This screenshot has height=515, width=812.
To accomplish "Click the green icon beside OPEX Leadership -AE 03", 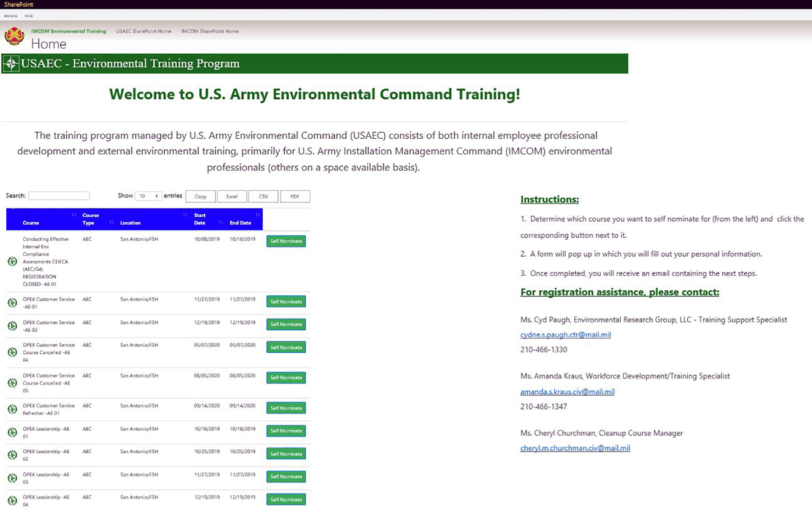I will (12, 478).
